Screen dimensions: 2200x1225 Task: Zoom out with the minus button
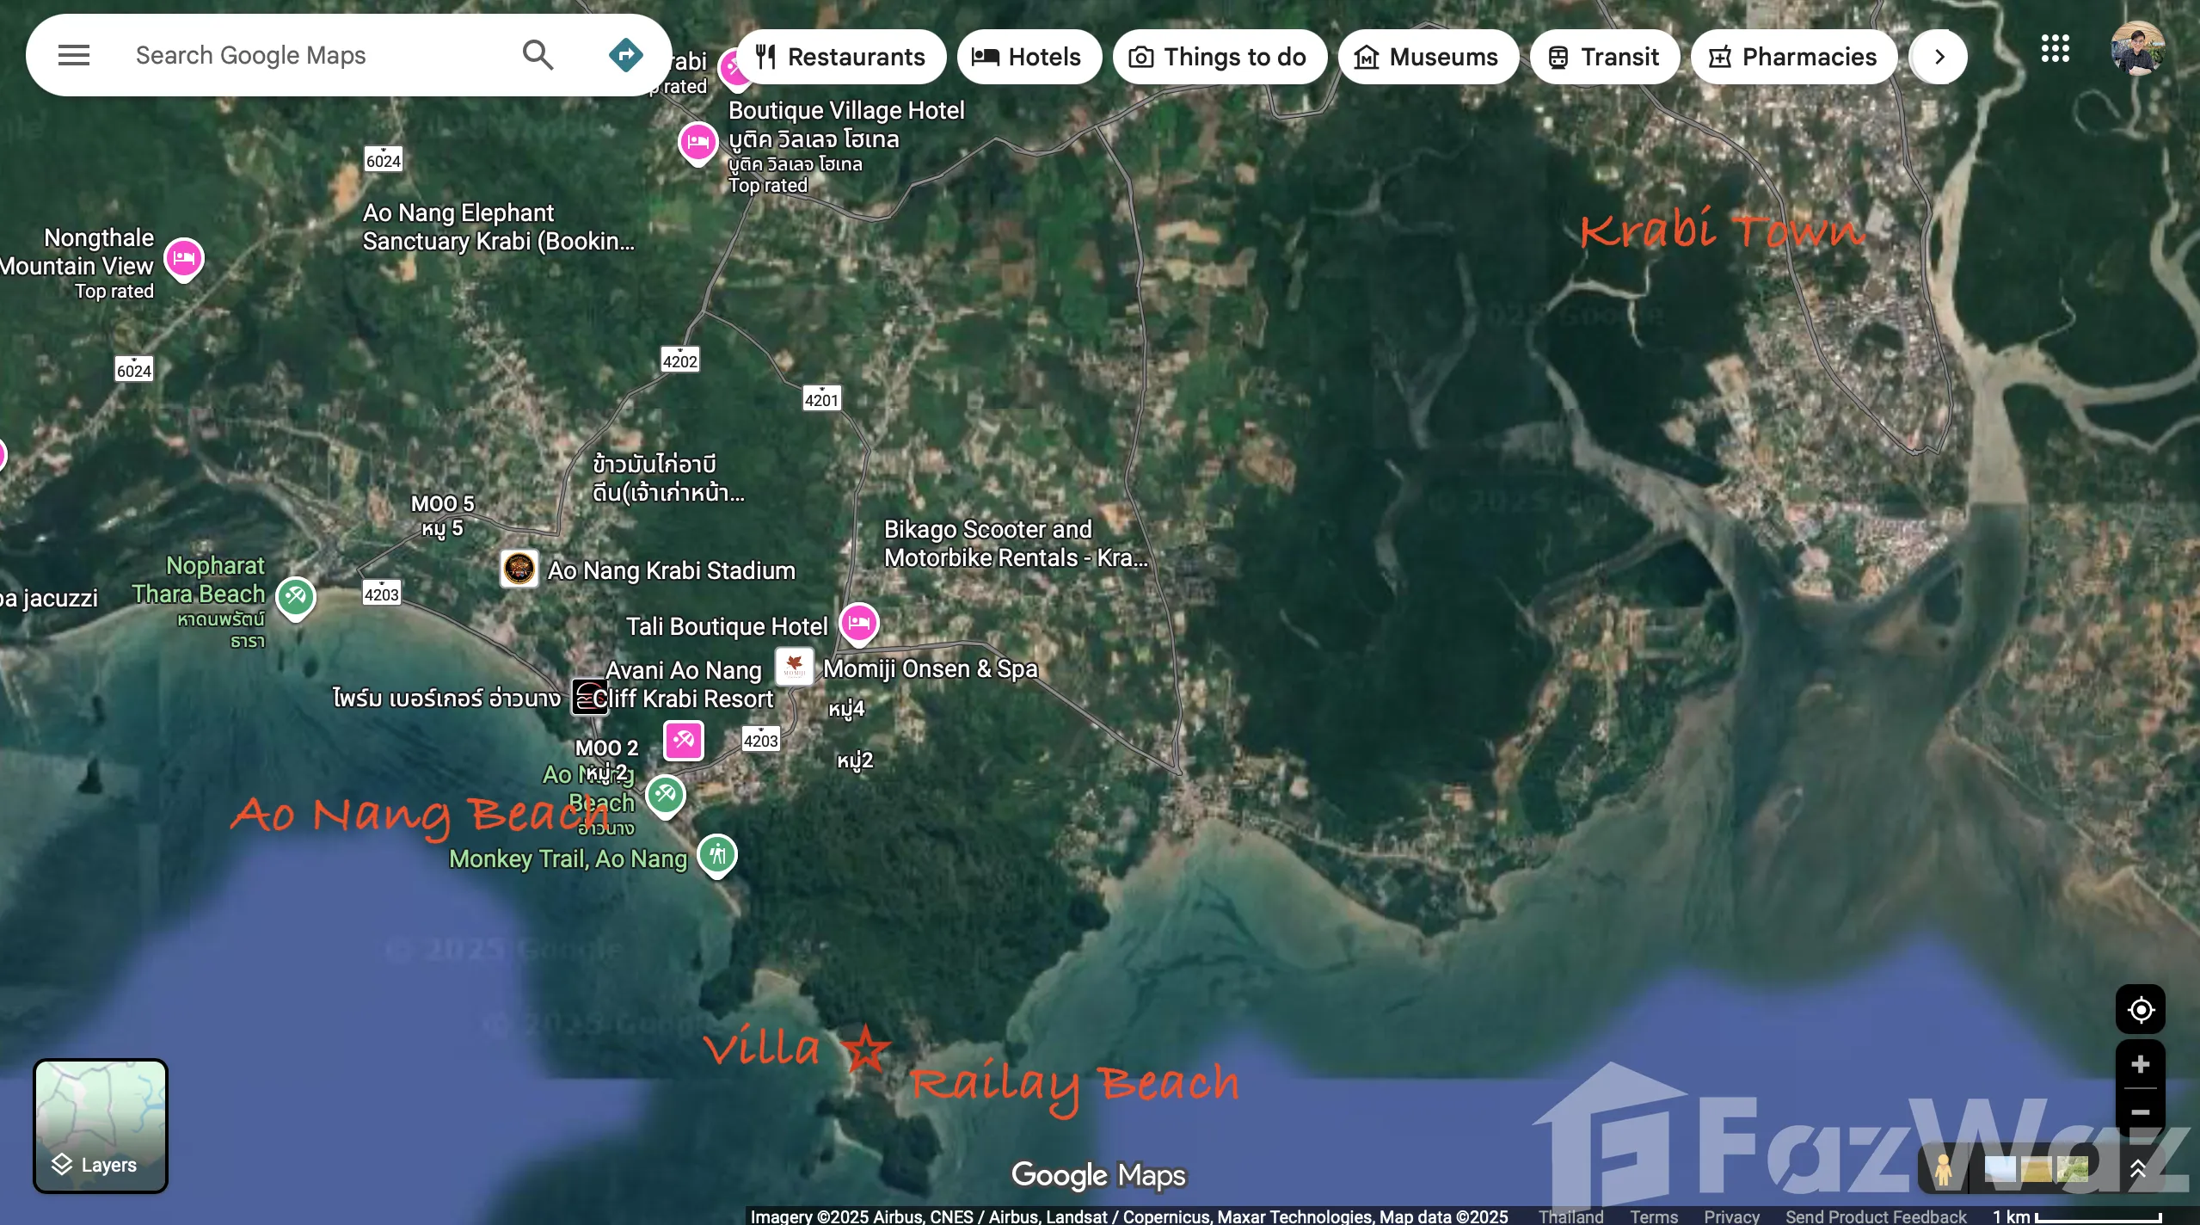tap(2140, 1112)
